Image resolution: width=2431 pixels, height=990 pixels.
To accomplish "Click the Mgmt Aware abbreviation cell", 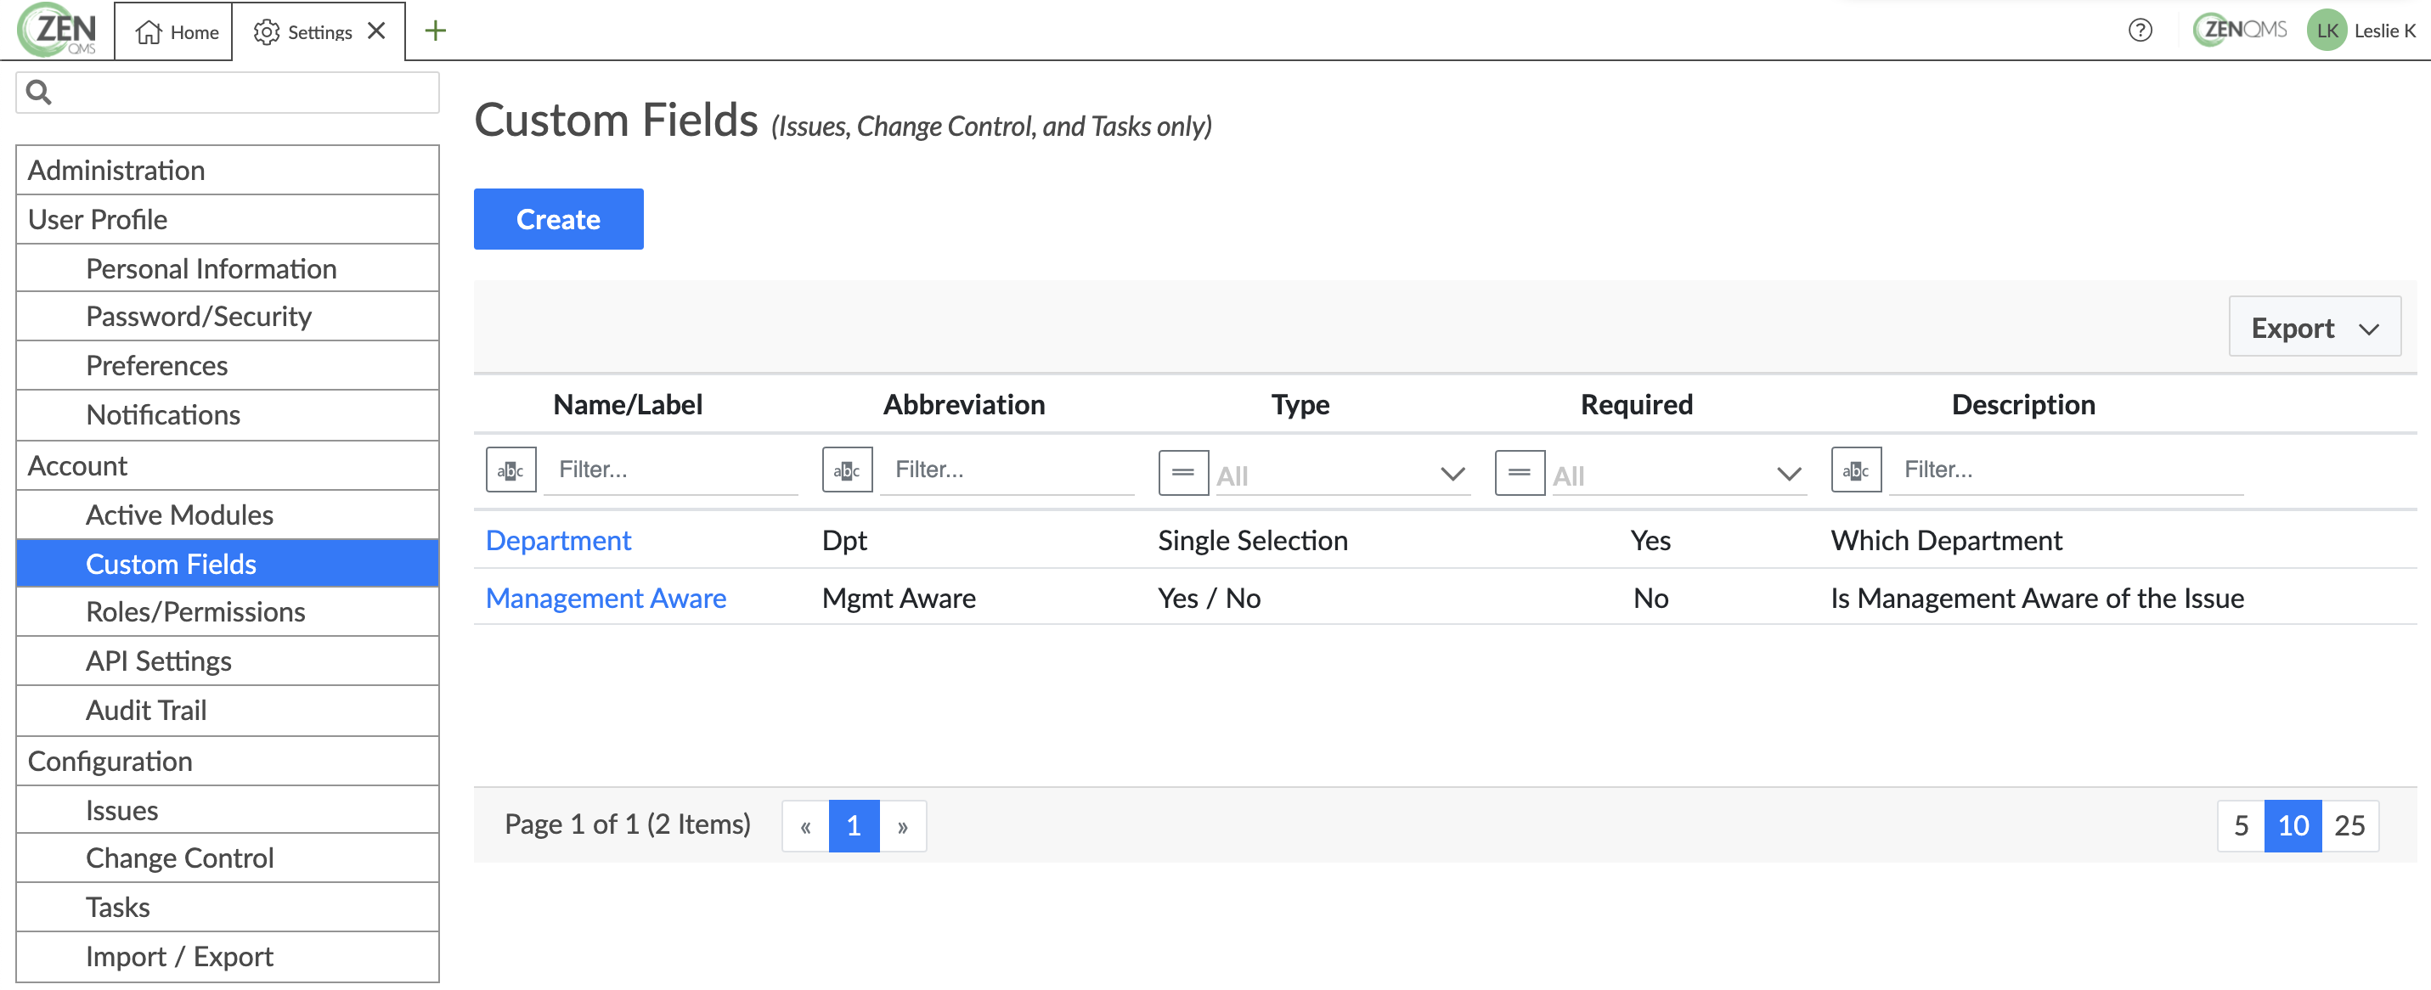I will pyautogui.click(x=899, y=599).
